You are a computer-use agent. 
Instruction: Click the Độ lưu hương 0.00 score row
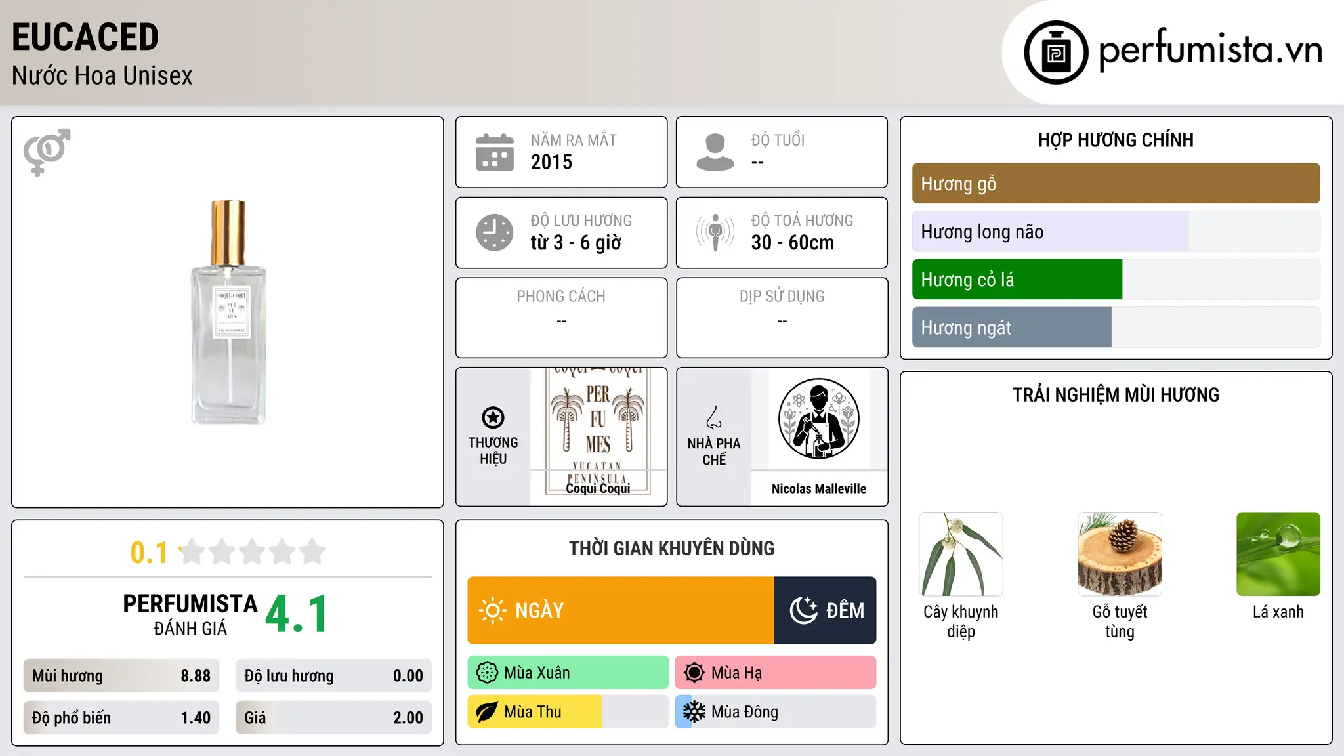click(333, 676)
